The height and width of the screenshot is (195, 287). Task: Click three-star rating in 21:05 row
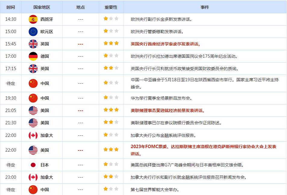[111, 110]
